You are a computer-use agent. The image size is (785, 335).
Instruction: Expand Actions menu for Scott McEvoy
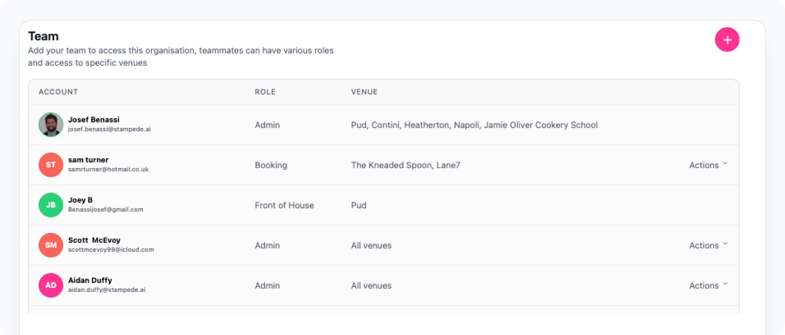pos(708,245)
